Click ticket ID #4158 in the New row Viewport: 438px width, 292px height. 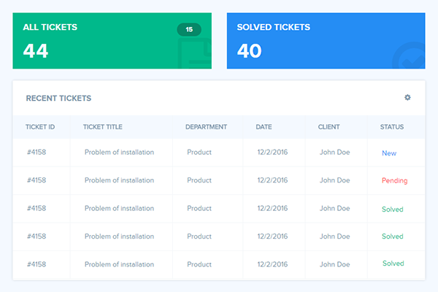[36, 153]
